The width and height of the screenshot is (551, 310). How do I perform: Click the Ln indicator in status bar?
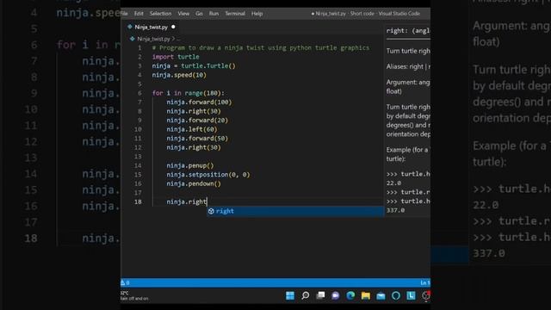coord(424,282)
